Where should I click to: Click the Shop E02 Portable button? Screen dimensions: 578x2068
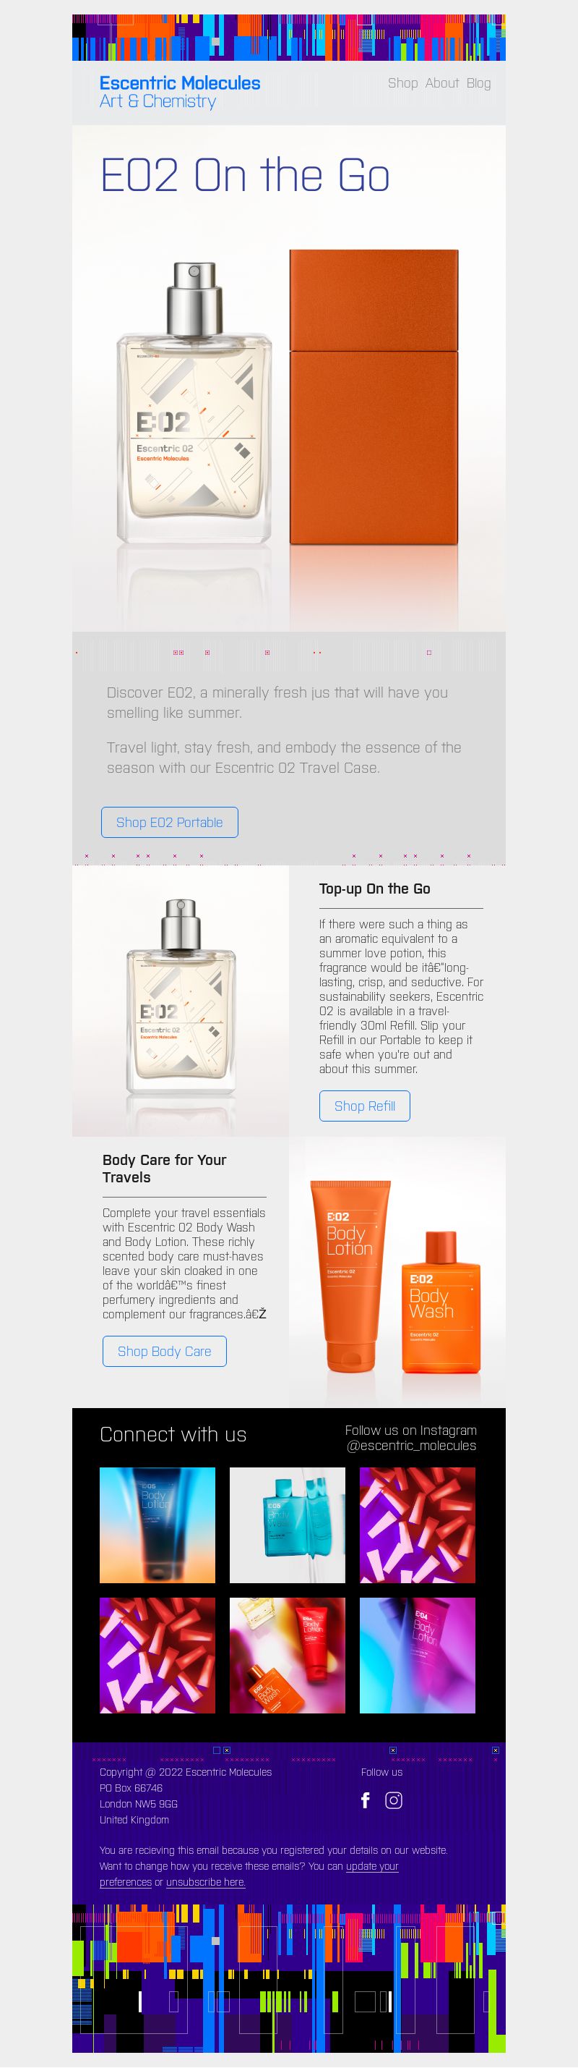(x=169, y=822)
